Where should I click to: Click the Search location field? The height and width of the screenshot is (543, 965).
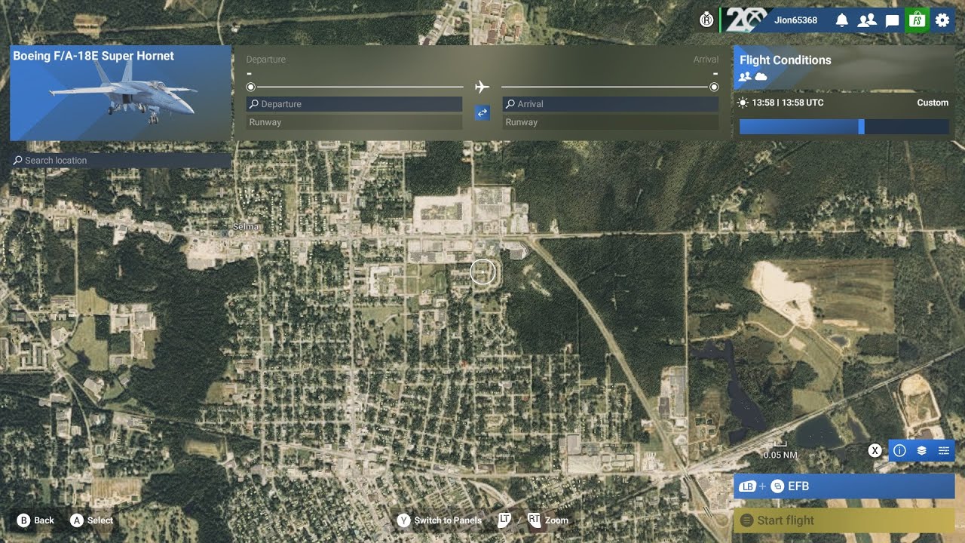[x=121, y=161]
